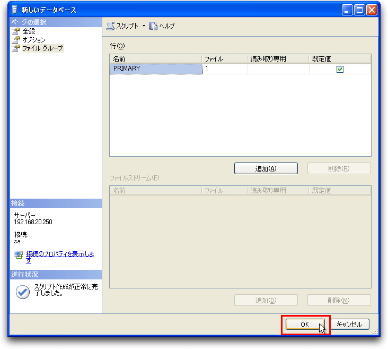Select the PRIMARY name cell
The image size is (388, 349).
click(x=156, y=69)
